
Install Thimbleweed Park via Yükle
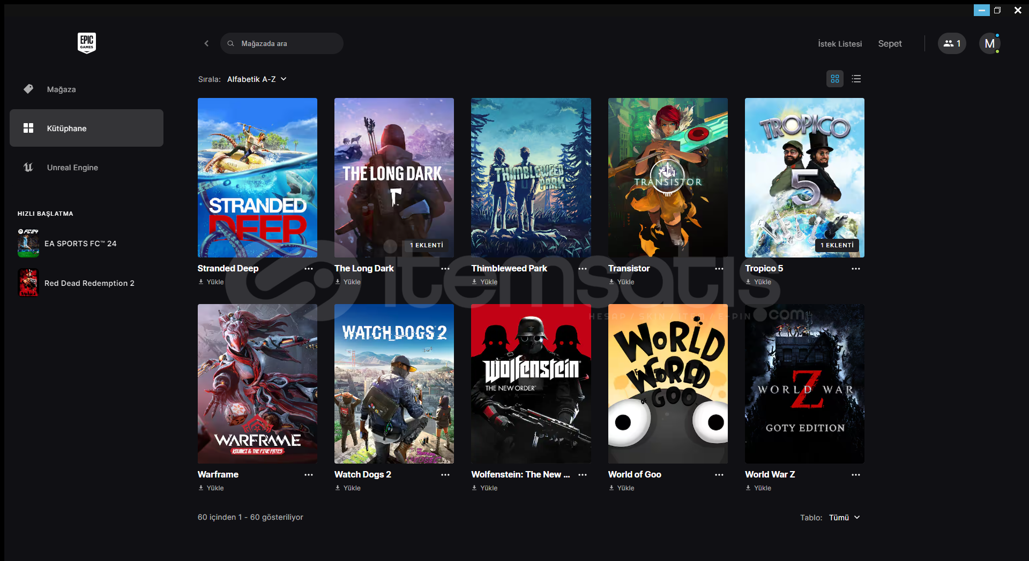[x=484, y=282]
